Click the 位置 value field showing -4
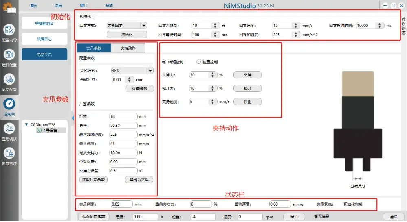The image size is (407, 222). pyautogui.click(x=203, y=217)
